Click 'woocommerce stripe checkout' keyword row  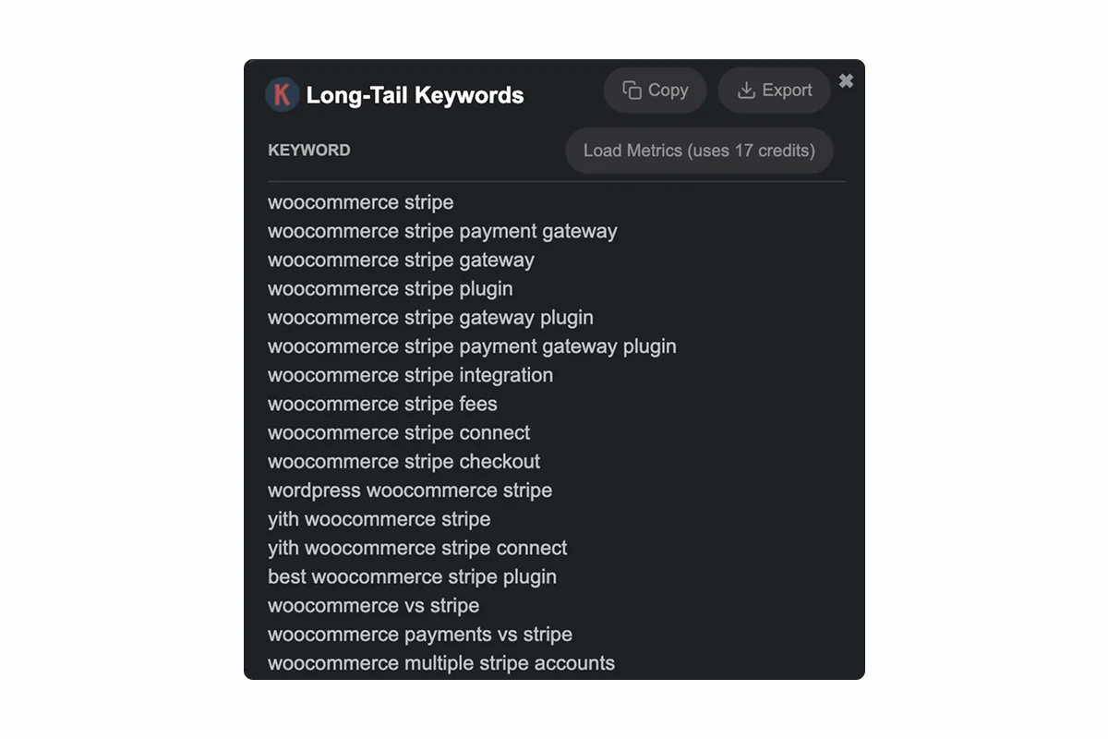[x=403, y=461]
